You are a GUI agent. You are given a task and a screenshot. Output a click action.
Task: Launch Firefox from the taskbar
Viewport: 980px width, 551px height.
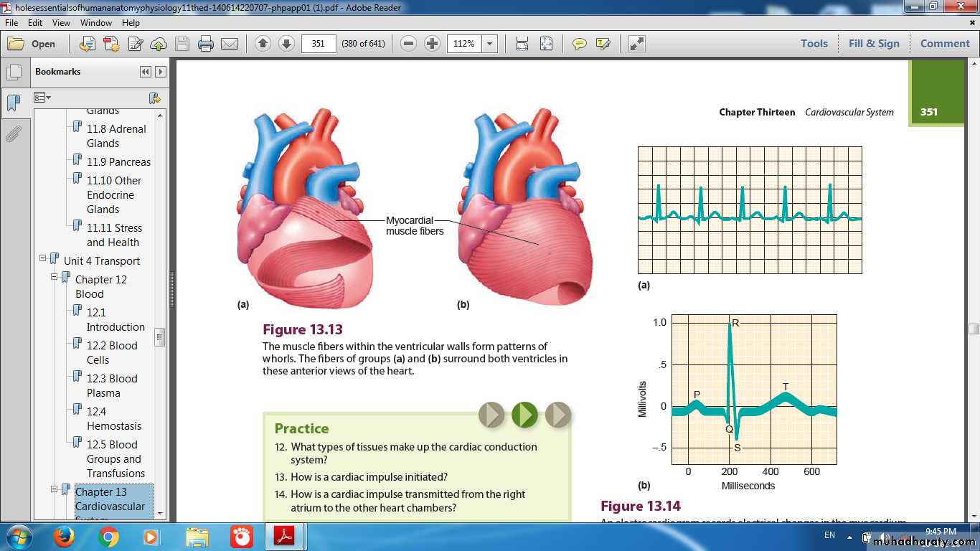[64, 537]
